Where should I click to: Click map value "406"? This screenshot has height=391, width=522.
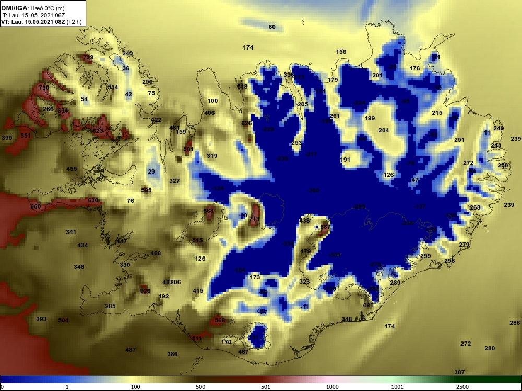pos(209,113)
